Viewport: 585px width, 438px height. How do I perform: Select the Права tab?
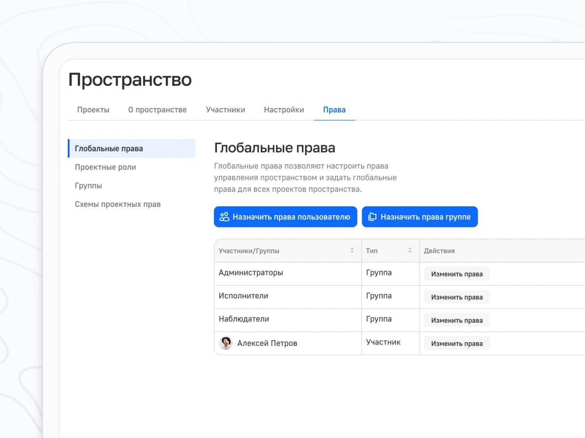tap(334, 109)
